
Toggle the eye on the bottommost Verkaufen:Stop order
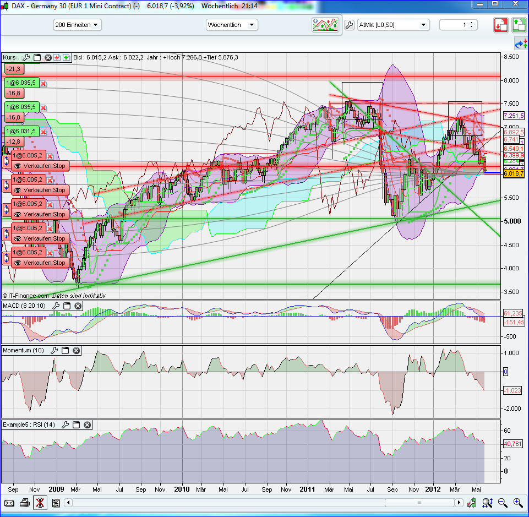point(18,263)
